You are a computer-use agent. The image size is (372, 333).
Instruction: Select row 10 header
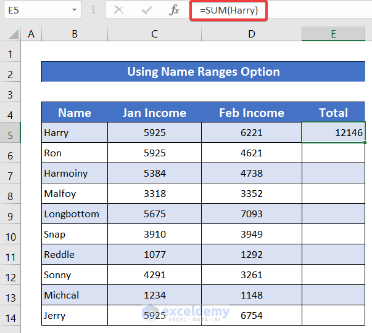pos(10,235)
